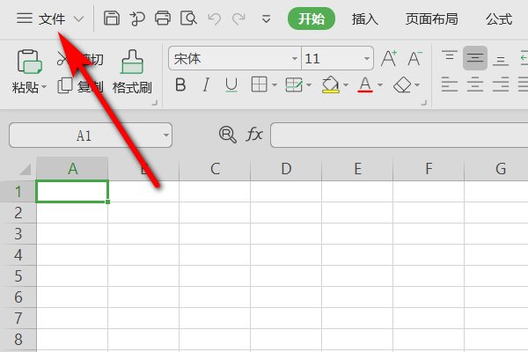Open the font size 11 dropdown
Screen dimensions: 528x352
tap(367, 59)
